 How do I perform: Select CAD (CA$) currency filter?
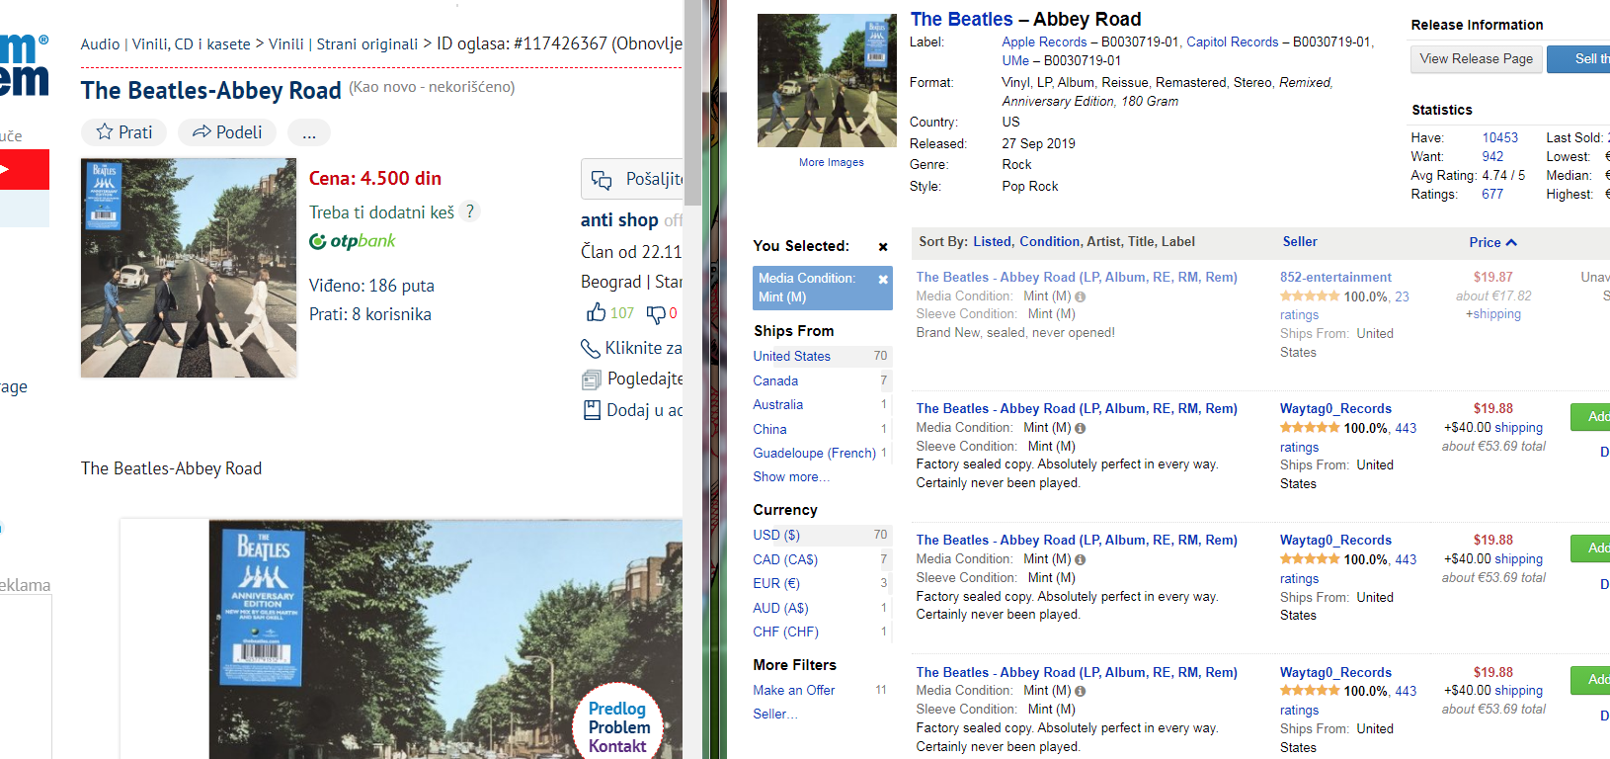[785, 559]
